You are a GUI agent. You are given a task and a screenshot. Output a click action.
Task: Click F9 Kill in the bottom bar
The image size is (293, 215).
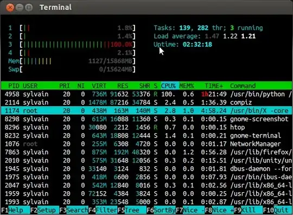pos(249,210)
